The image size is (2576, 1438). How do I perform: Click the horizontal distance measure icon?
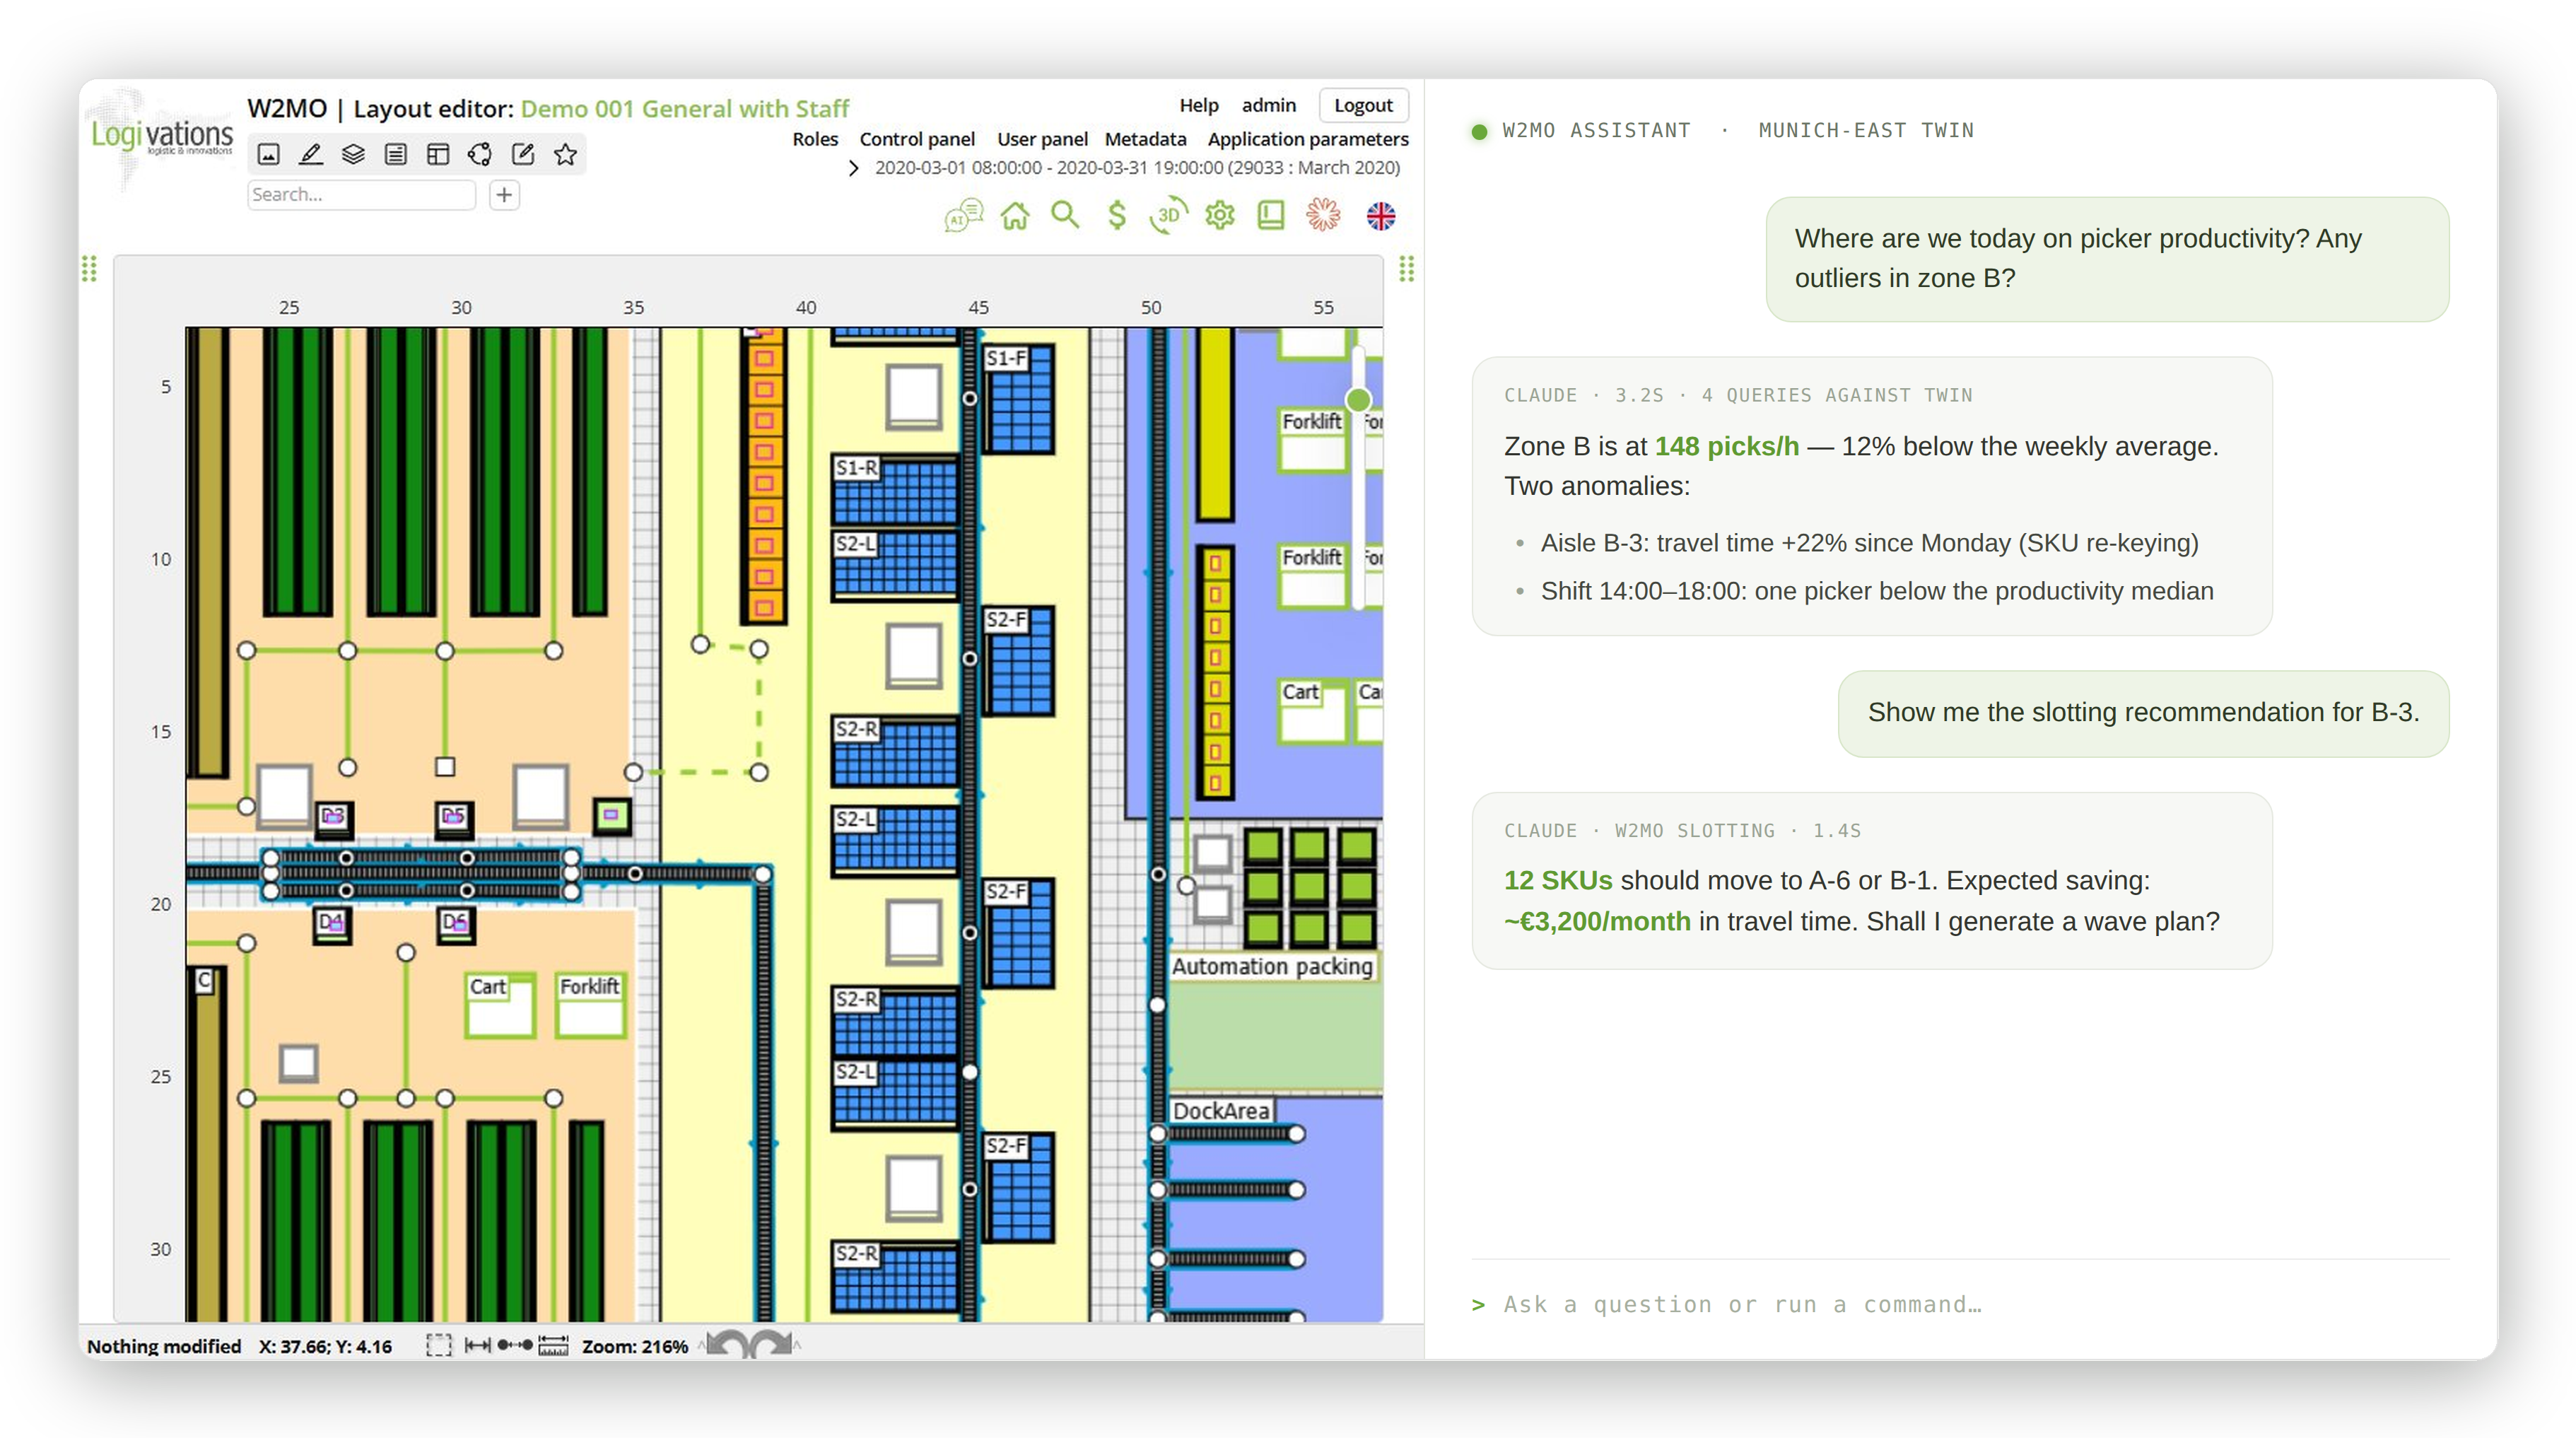[478, 1345]
